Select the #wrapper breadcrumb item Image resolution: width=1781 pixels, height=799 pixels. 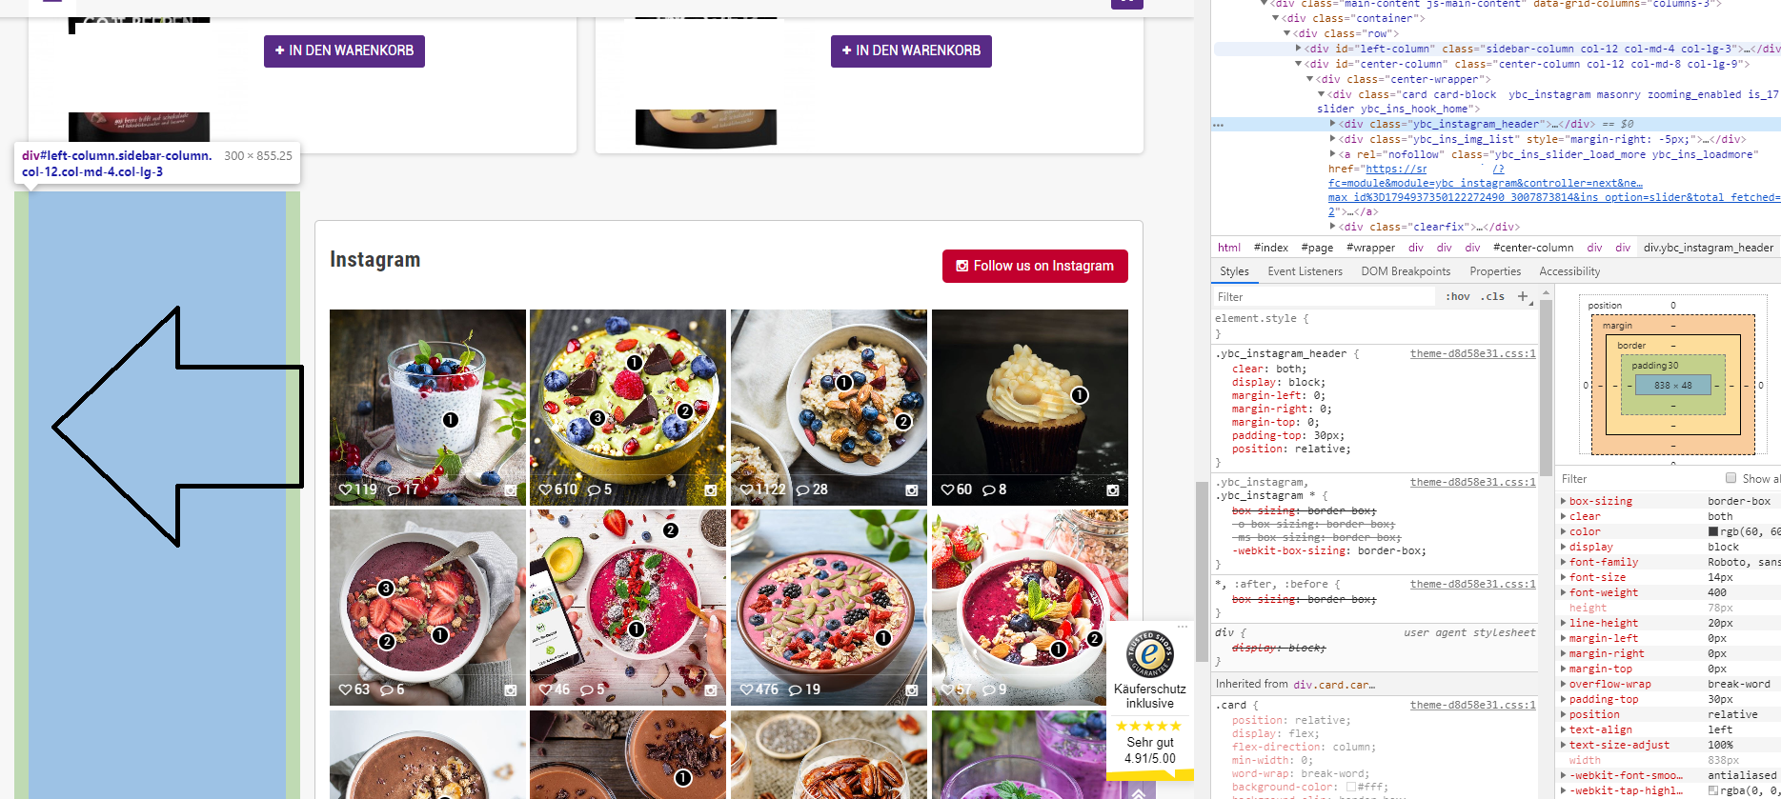coord(1370,248)
